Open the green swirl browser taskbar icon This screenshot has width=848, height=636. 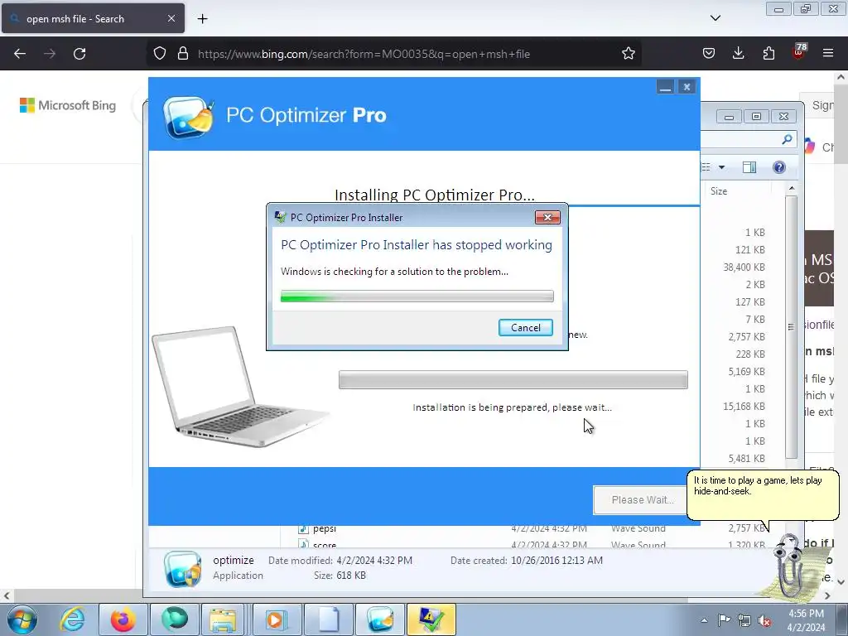(174, 619)
